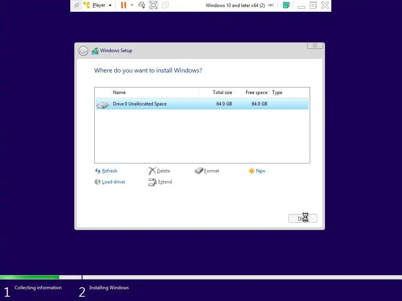The width and height of the screenshot is (402, 301).
Task: Open the green notes icon
Action: coord(286,5)
